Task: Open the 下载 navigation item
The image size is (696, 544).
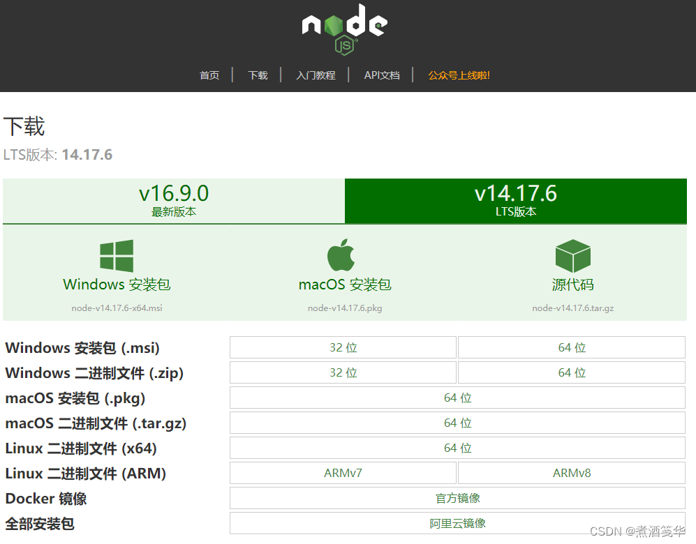Action: (x=258, y=75)
